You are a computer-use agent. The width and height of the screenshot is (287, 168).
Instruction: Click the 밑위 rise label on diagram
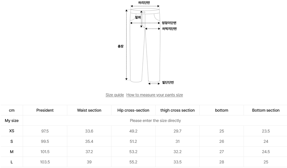138,17
